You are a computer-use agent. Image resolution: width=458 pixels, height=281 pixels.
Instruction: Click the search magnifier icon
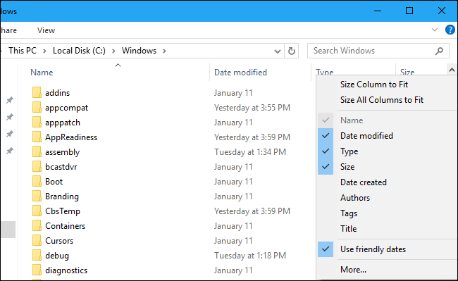pyautogui.click(x=439, y=51)
